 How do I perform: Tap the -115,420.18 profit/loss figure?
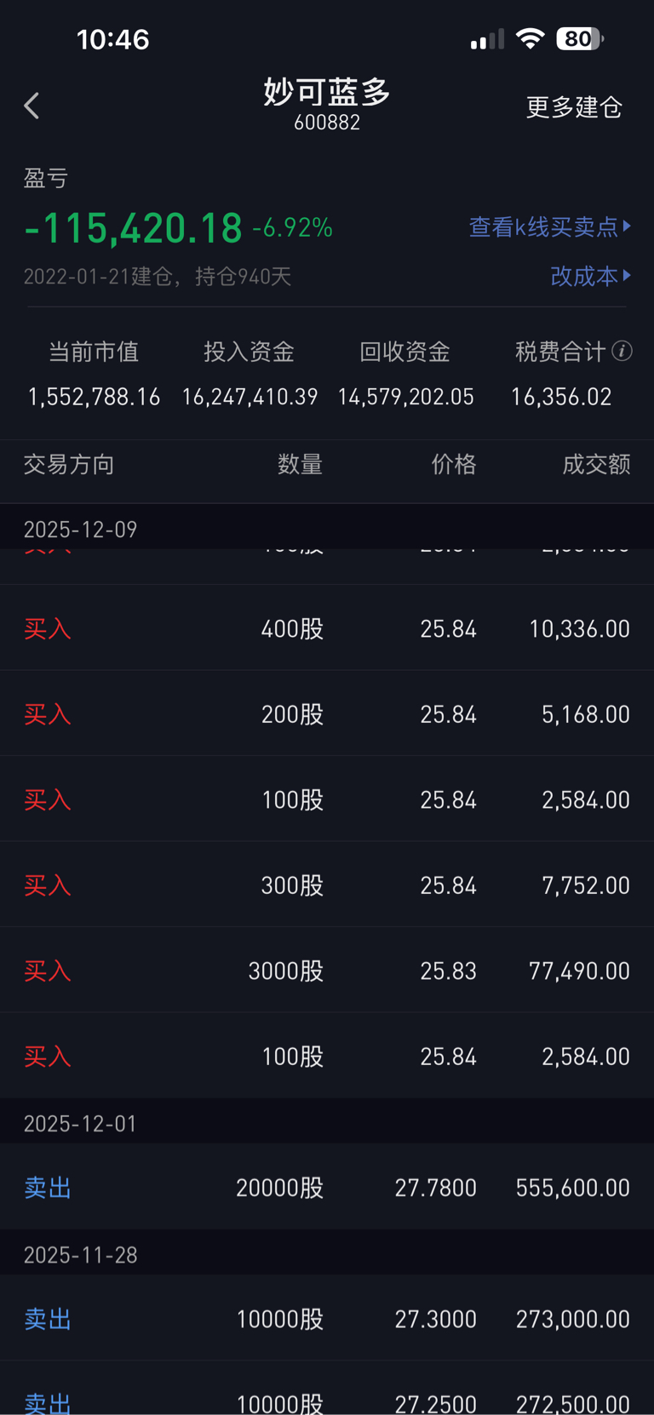(x=134, y=227)
